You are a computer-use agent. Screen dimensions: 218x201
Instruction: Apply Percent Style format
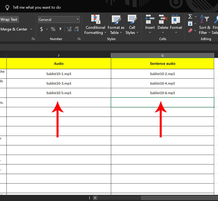click(x=53, y=29)
